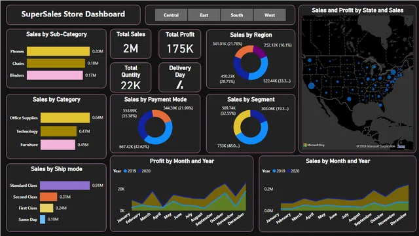This screenshot has height=236, width=419.
Task: Select orange segment in Payment Mode donut
Action: click(162, 115)
